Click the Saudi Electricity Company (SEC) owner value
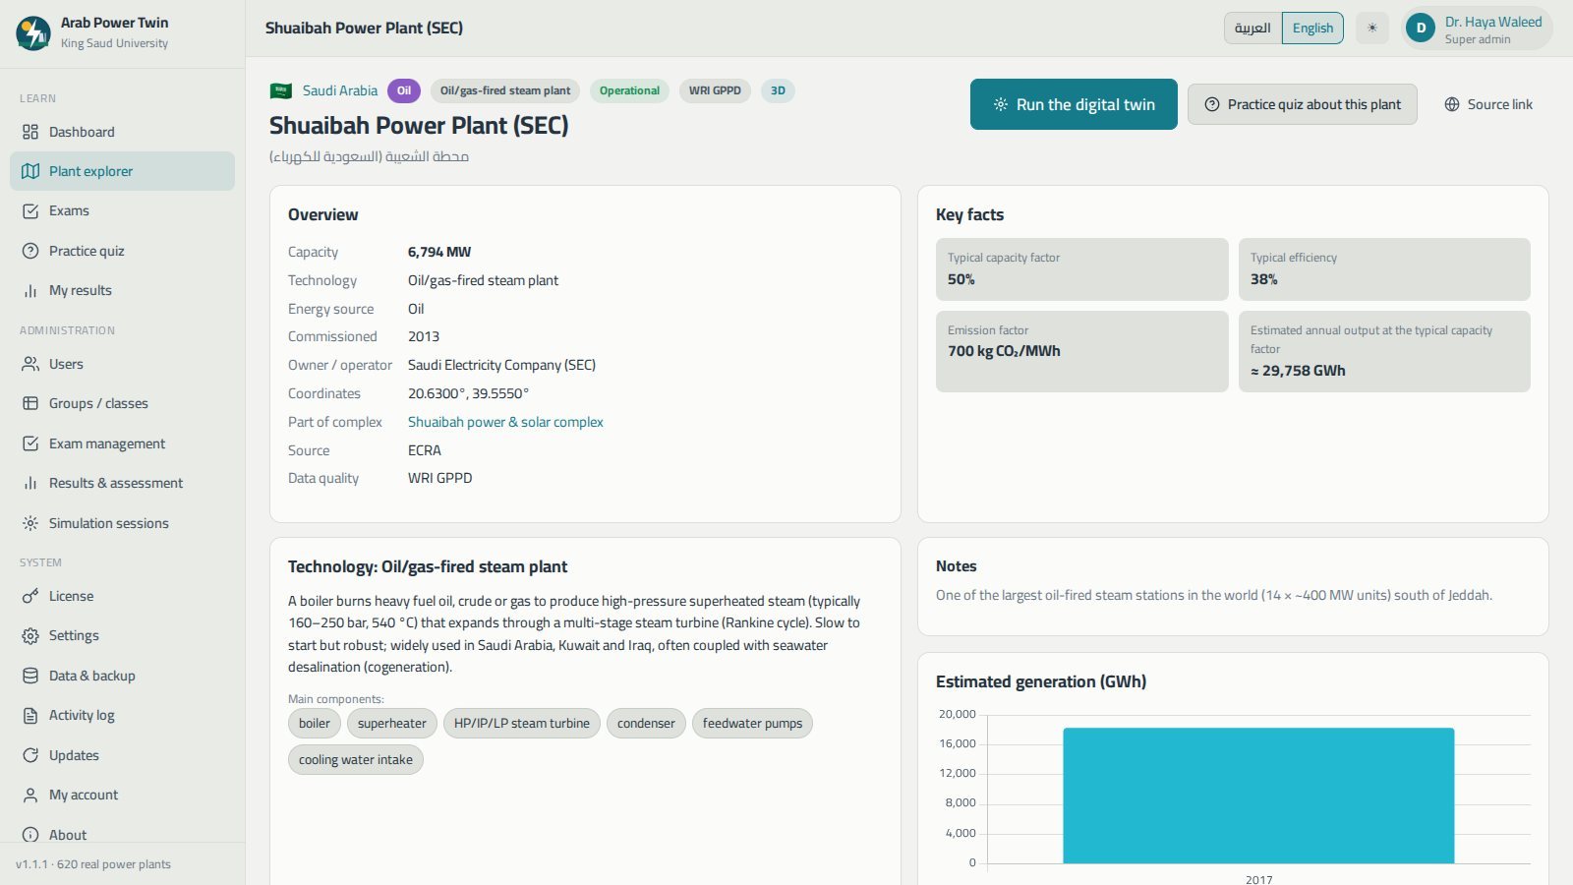The height and width of the screenshot is (885, 1573). click(502, 365)
